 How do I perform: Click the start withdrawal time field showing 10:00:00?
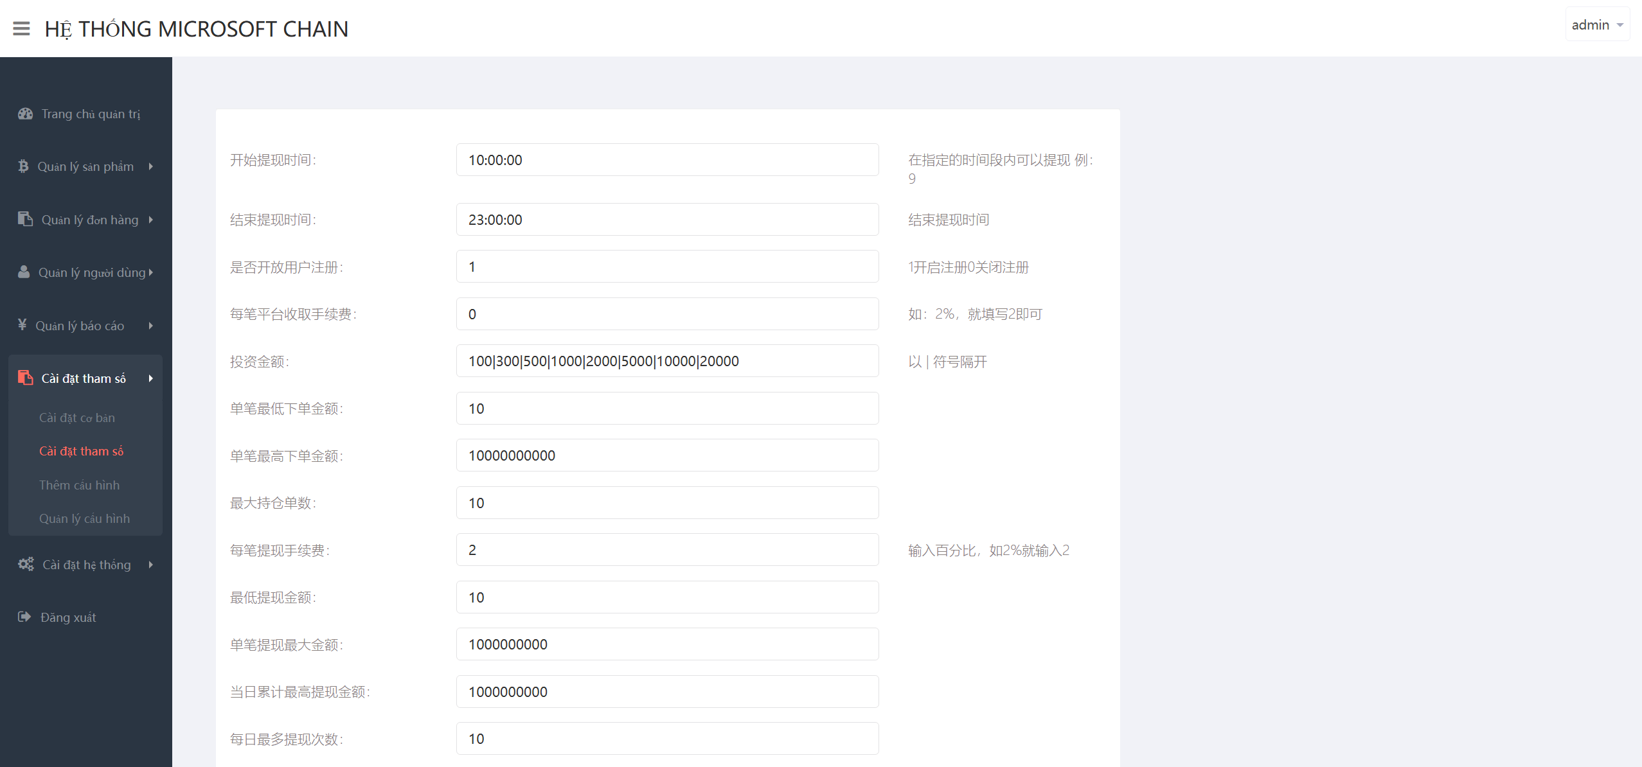point(666,160)
